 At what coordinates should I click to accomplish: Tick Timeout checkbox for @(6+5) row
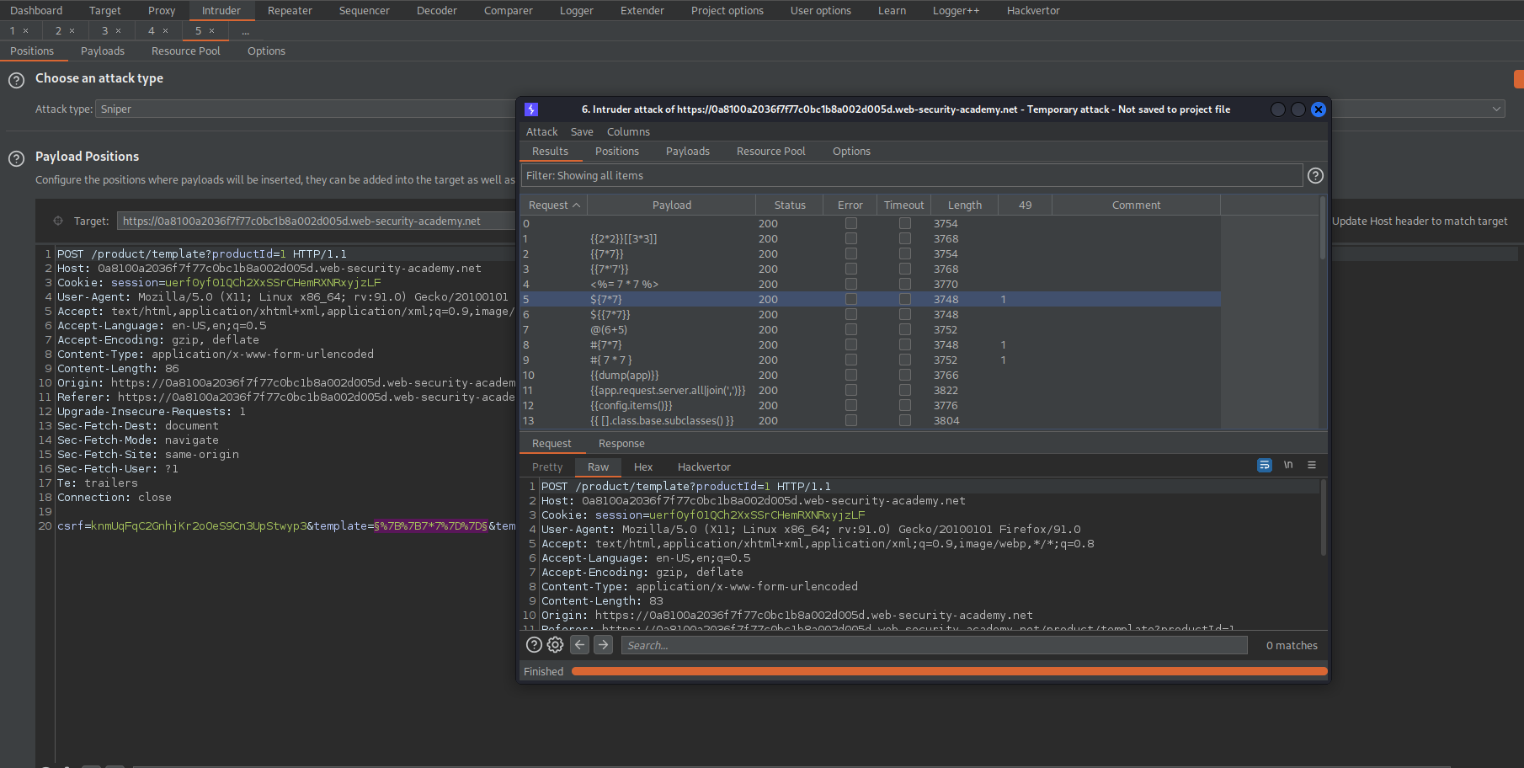905,329
